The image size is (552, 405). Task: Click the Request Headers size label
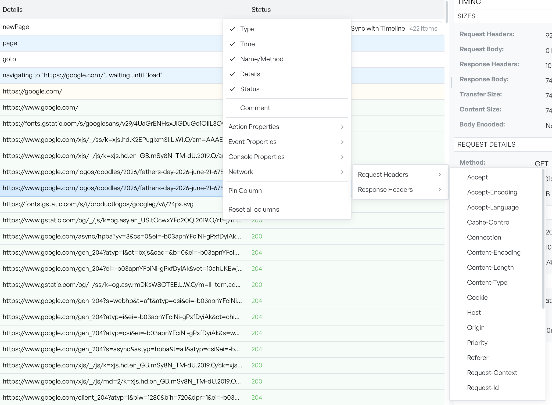tap(487, 34)
